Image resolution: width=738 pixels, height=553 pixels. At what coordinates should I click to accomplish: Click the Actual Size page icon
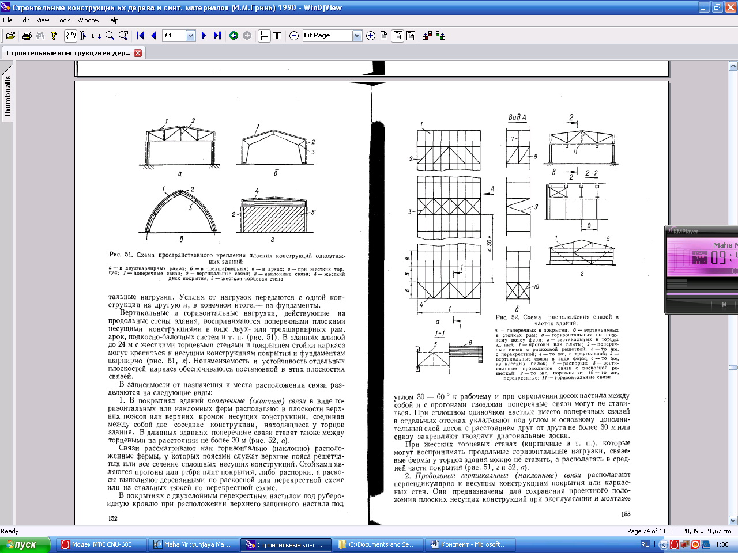click(384, 36)
